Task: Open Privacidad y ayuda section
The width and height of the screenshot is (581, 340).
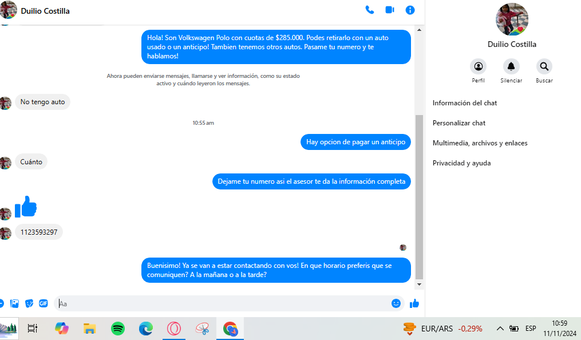Action: coord(461,163)
